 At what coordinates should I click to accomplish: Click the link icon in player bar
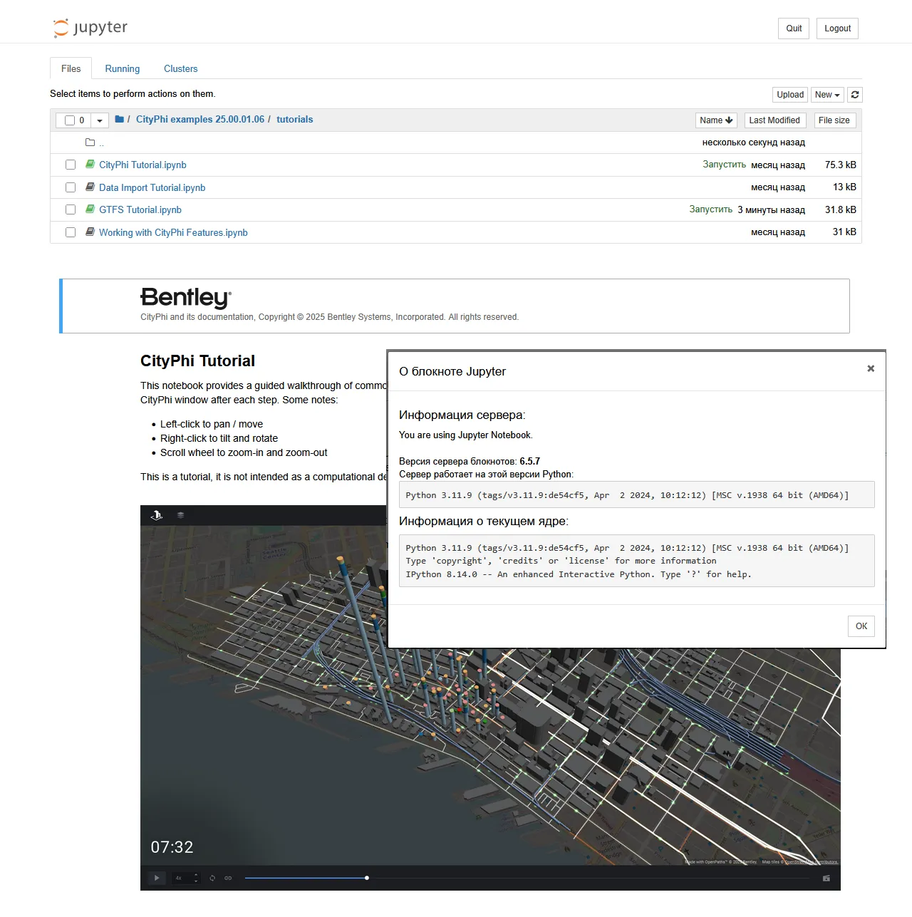[x=228, y=878]
